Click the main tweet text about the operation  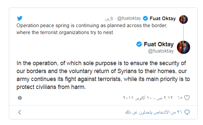pyautogui.click(x=103, y=75)
